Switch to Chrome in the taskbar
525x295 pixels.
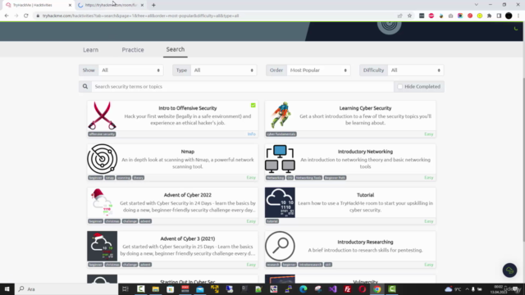coord(377,289)
